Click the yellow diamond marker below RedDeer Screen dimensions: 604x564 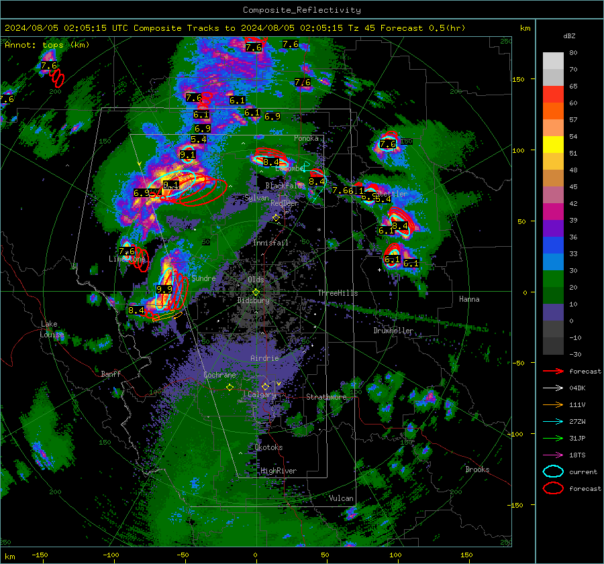276,218
